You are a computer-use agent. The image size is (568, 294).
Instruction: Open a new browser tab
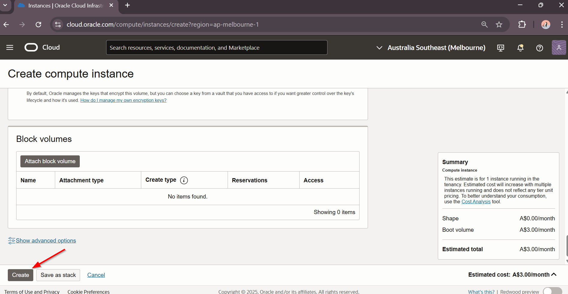(127, 5)
